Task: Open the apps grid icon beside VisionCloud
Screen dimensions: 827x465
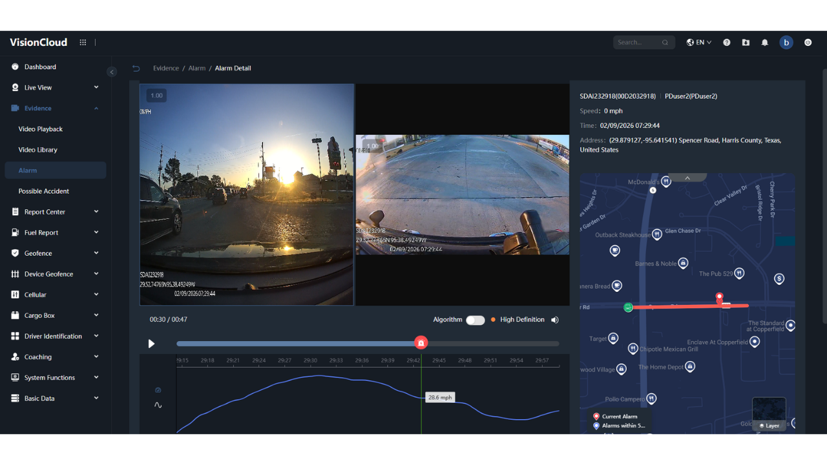Action: click(x=83, y=43)
